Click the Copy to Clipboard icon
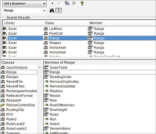The height and width of the screenshot is (134, 156). 67,3
